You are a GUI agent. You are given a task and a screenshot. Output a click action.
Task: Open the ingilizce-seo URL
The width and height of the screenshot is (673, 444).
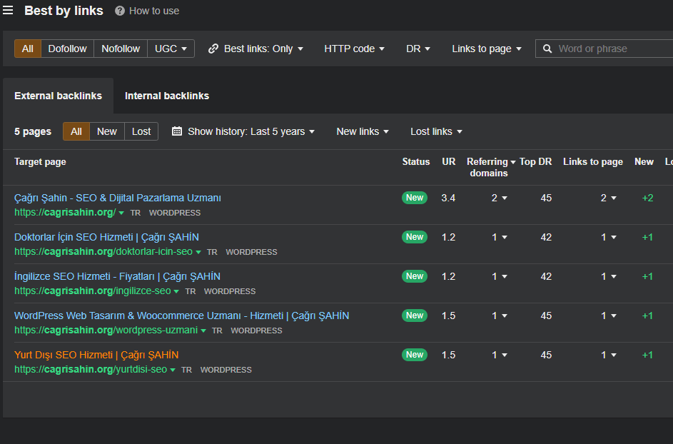(93, 291)
